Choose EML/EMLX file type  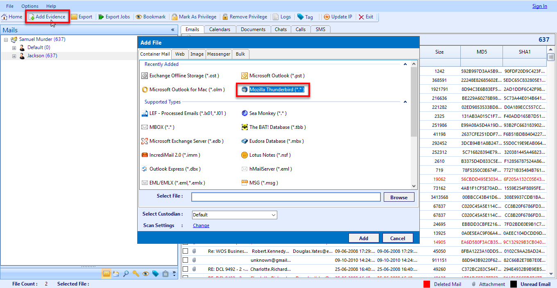coord(173,183)
